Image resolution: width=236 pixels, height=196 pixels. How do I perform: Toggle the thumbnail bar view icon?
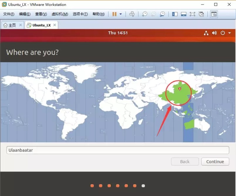184,14
